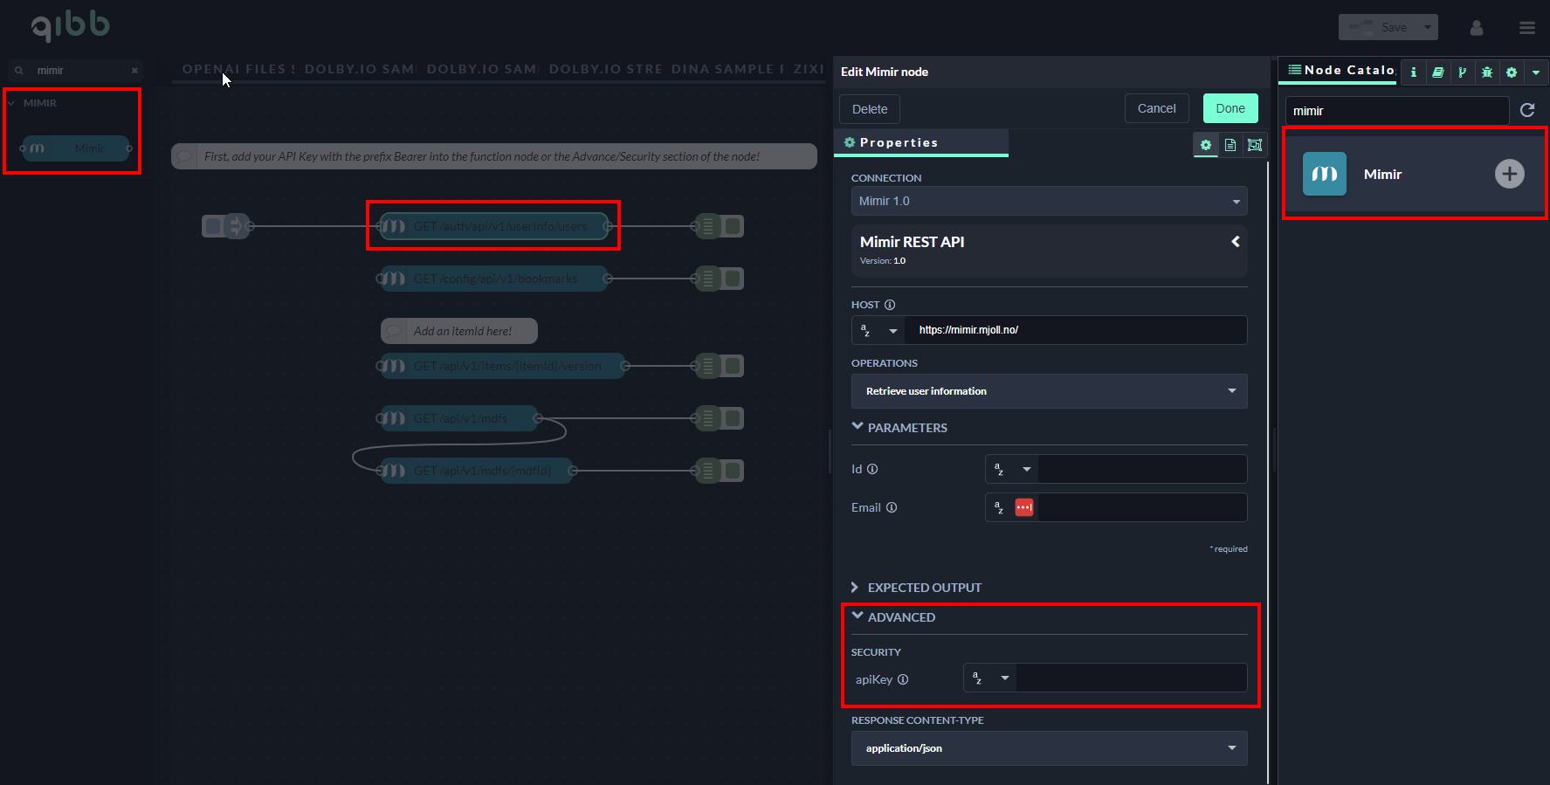Click the red Email type selector icon

coord(1024,507)
